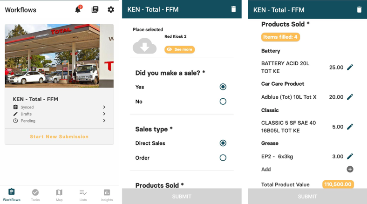Delete submission using trash icon in Products Sold screen
Image resolution: width=367 pixels, height=204 pixels.
(359, 10)
